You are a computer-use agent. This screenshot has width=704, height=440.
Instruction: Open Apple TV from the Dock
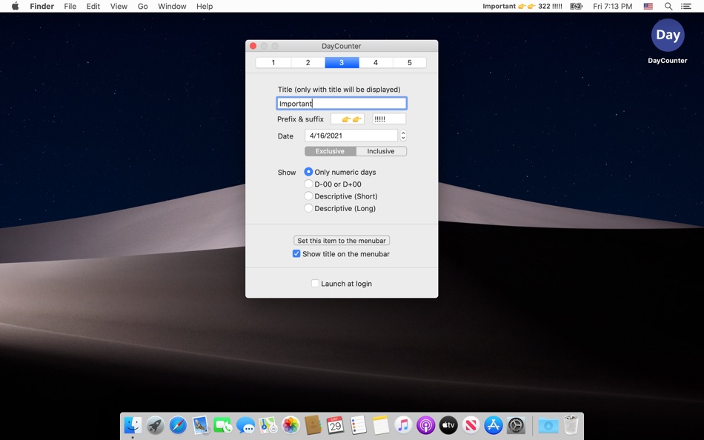click(448, 424)
